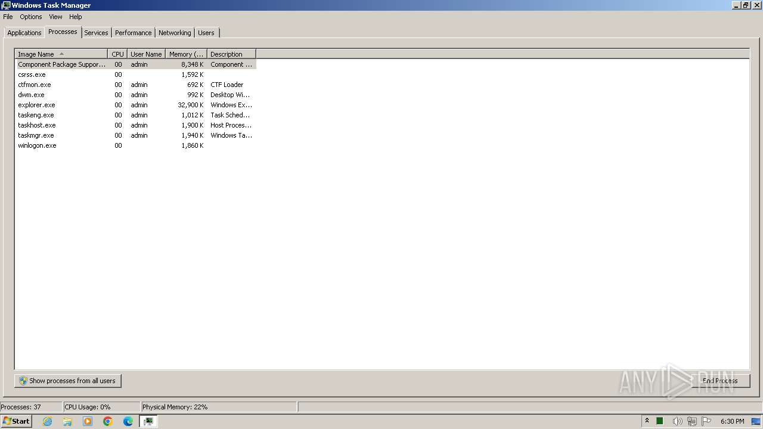Sort by the User Name column header
Viewport: 763px width, 429px height.
point(146,54)
